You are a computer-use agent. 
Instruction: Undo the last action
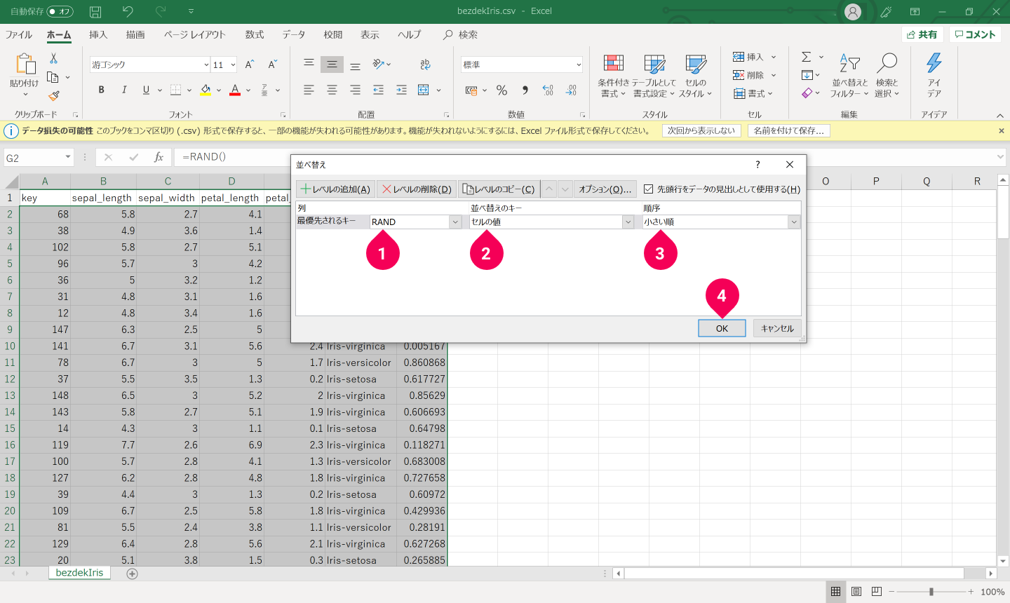[128, 11]
